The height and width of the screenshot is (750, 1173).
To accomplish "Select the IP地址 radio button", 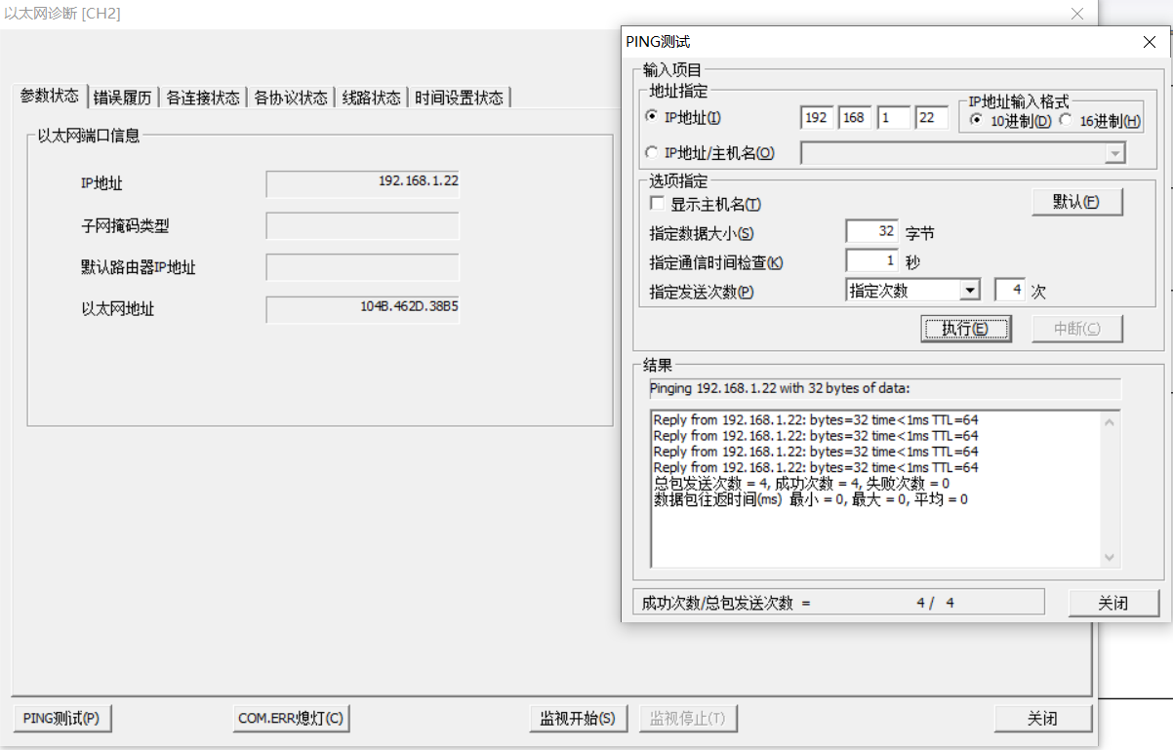I will click(652, 117).
